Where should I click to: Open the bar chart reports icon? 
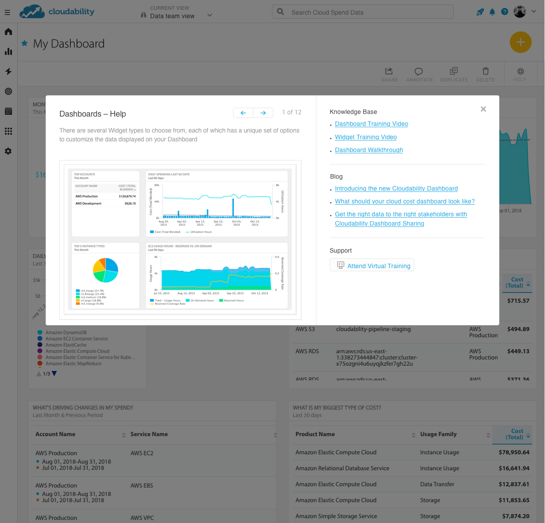(8, 51)
